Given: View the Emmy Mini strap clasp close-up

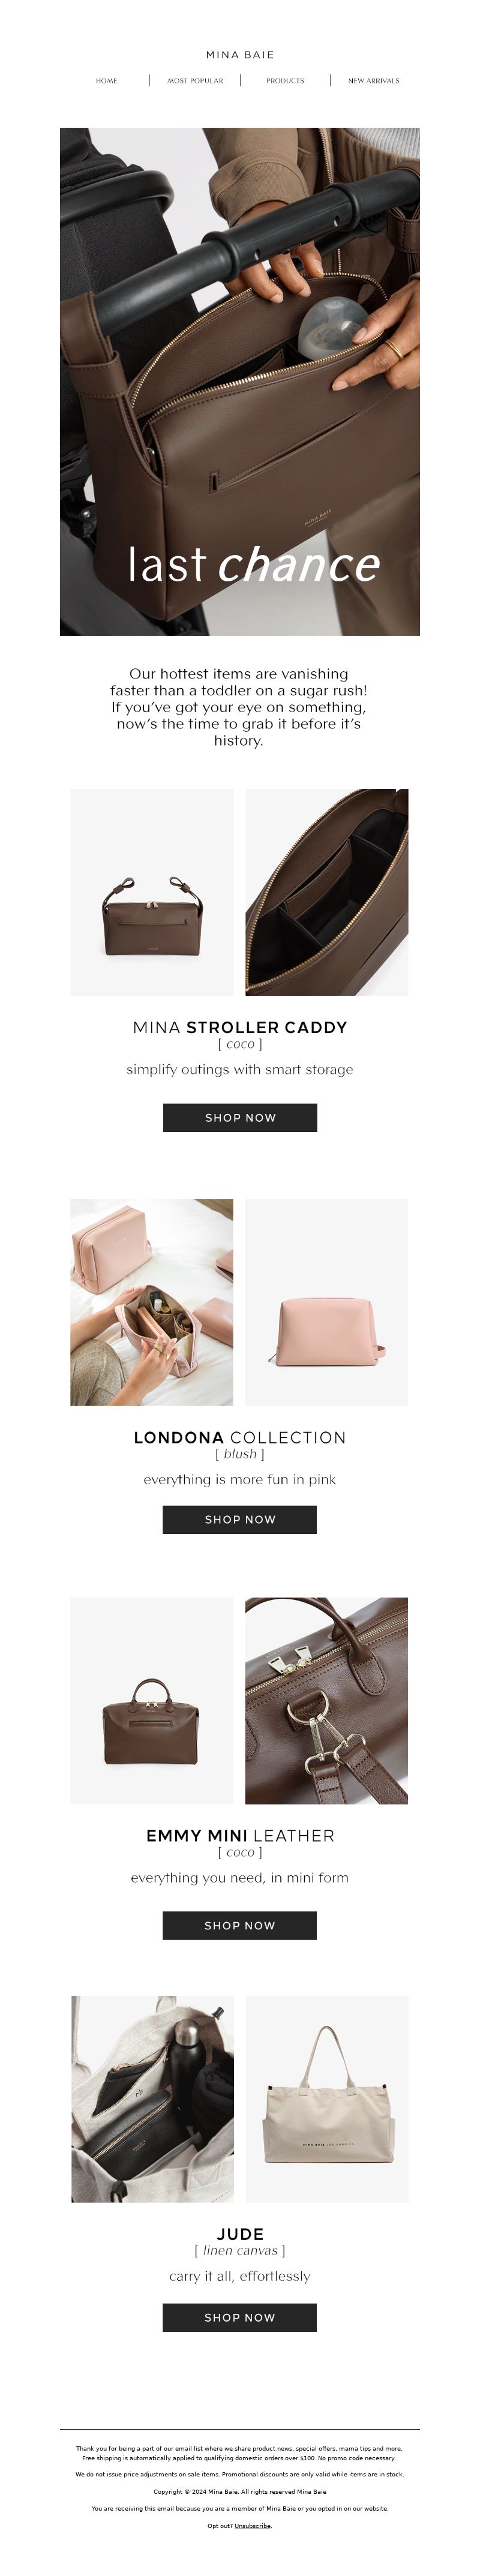Looking at the screenshot, I should (327, 1700).
